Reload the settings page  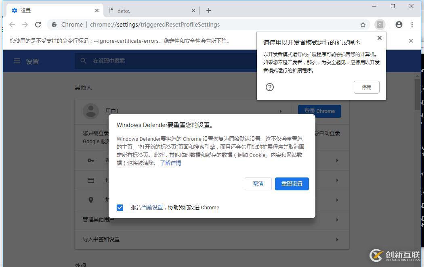(38, 25)
